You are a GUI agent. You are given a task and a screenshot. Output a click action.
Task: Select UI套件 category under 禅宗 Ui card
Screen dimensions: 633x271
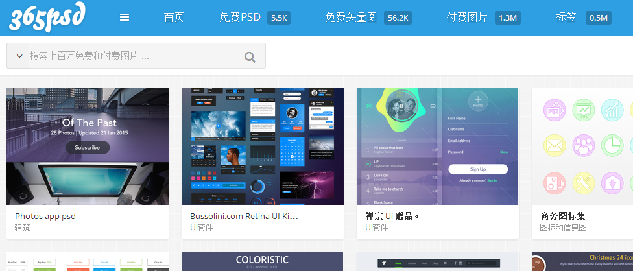(x=377, y=228)
